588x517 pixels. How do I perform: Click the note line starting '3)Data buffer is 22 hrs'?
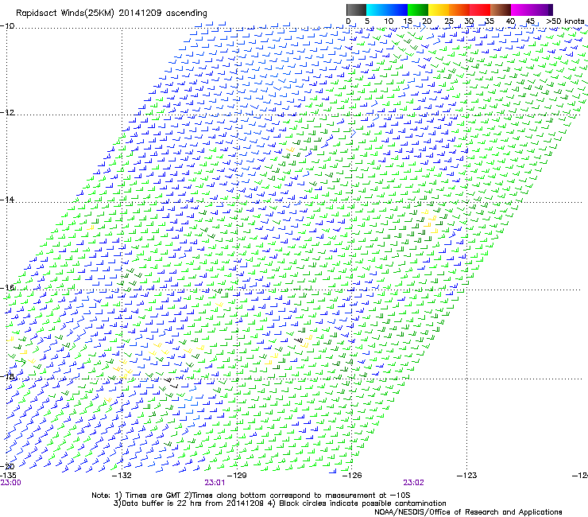280,503
